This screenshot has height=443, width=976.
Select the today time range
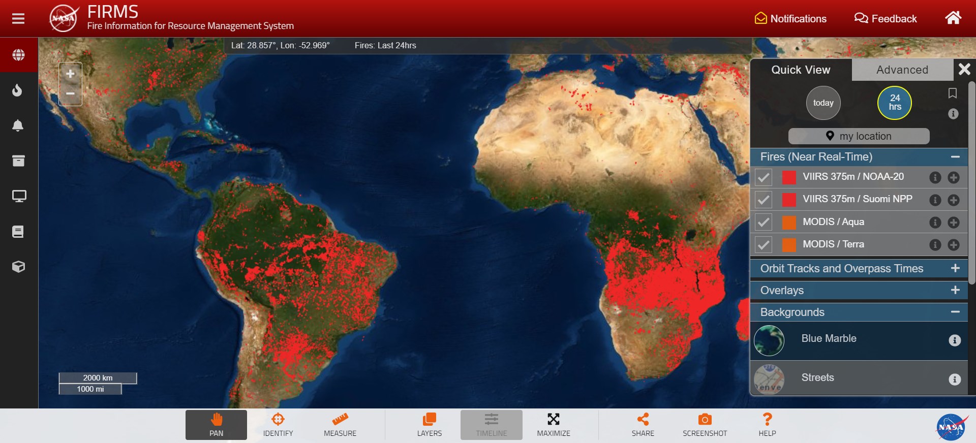click(823, 103)
